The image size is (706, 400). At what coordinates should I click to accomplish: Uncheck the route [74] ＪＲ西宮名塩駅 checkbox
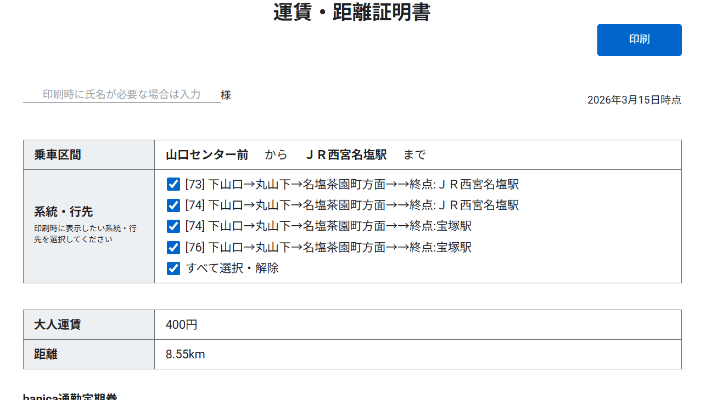coord(173,205)
